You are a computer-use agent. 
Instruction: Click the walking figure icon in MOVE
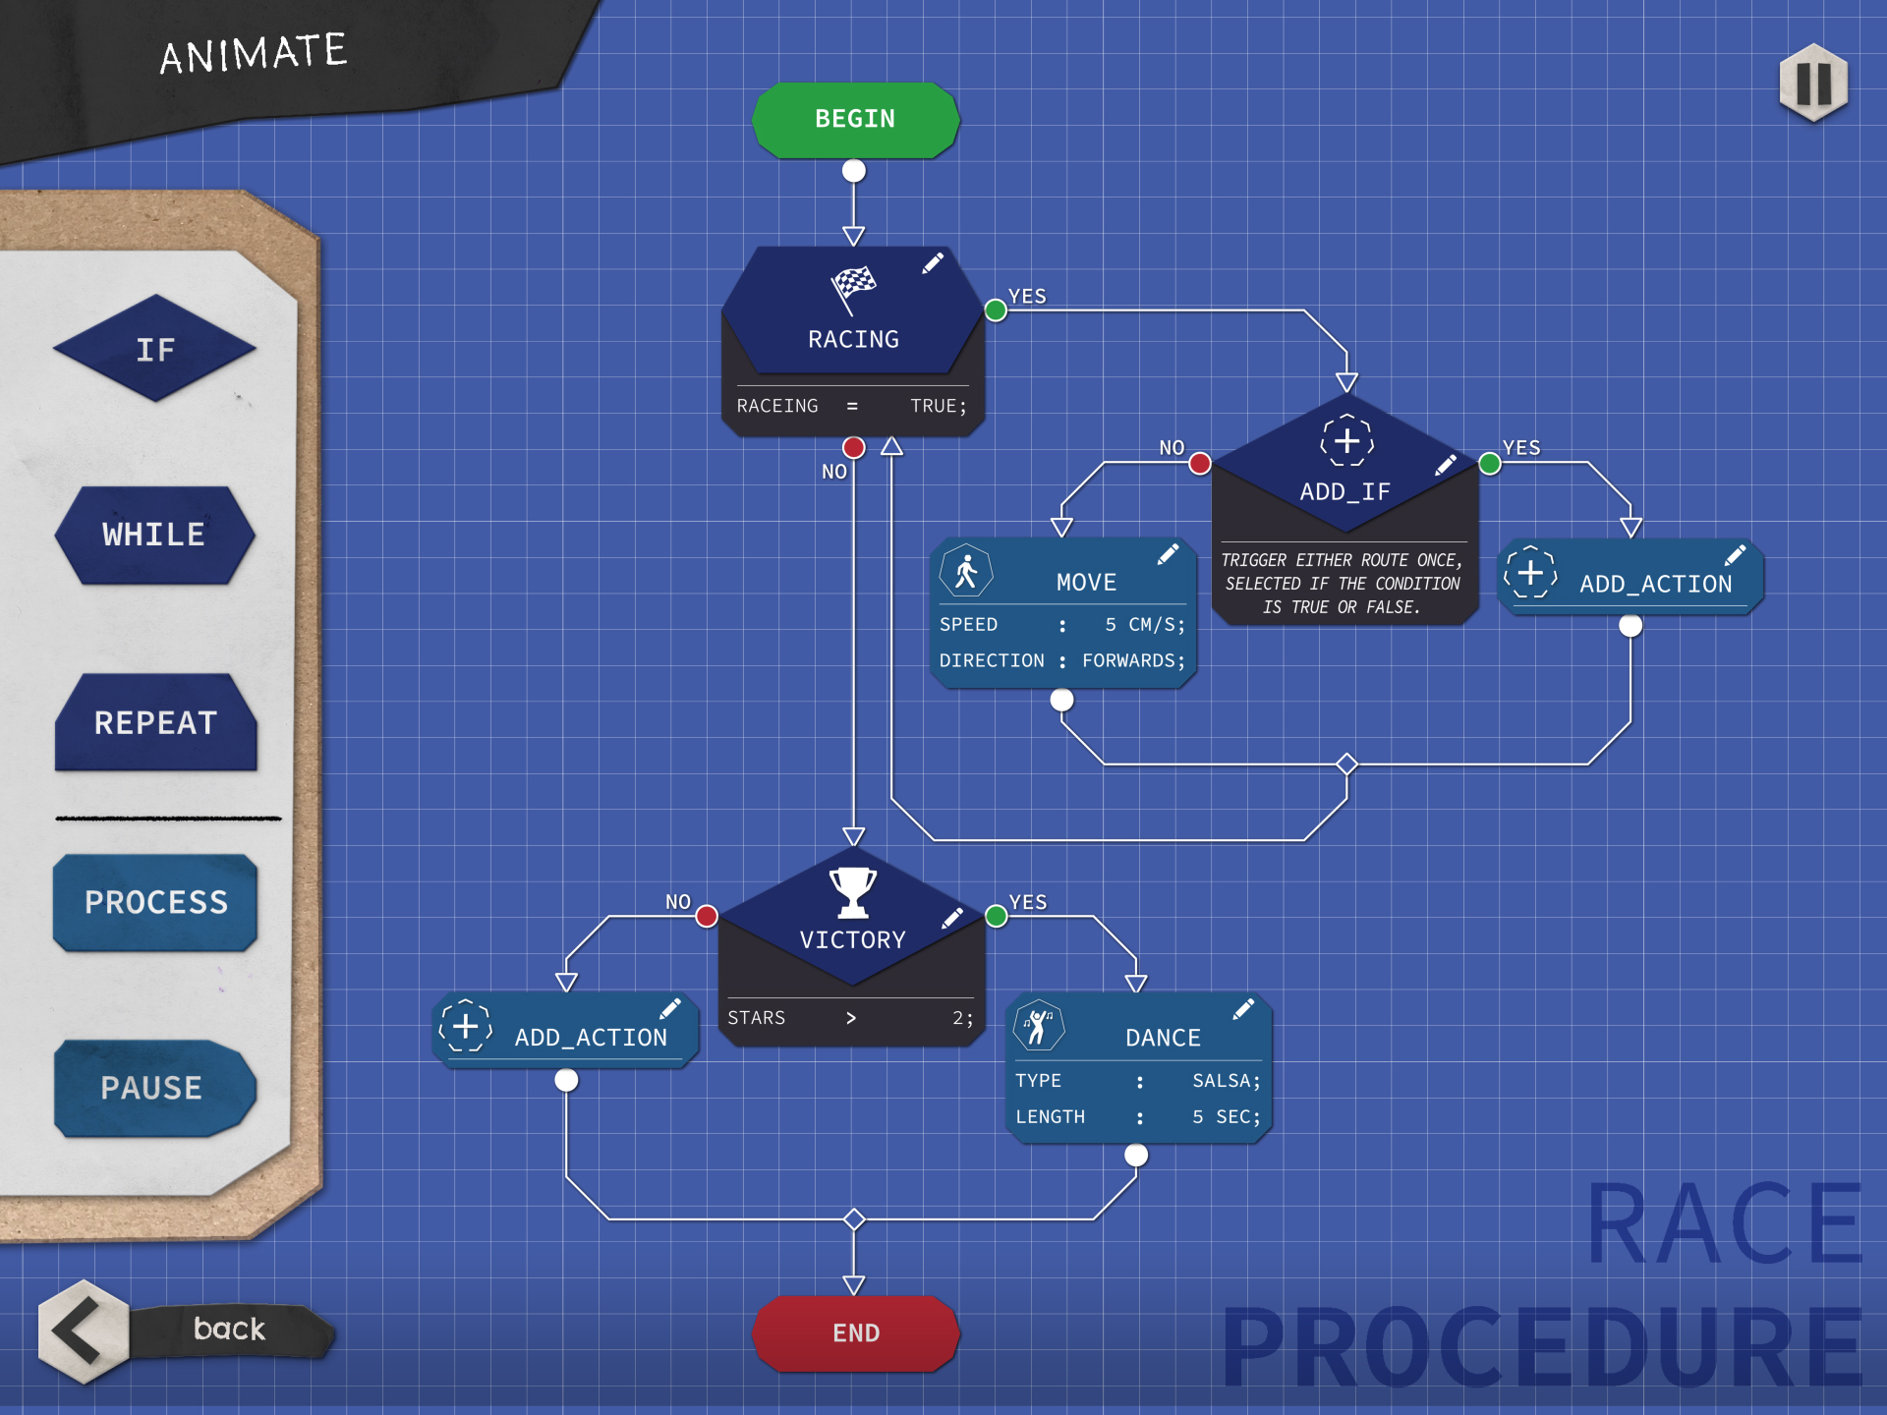pos(966,571)
